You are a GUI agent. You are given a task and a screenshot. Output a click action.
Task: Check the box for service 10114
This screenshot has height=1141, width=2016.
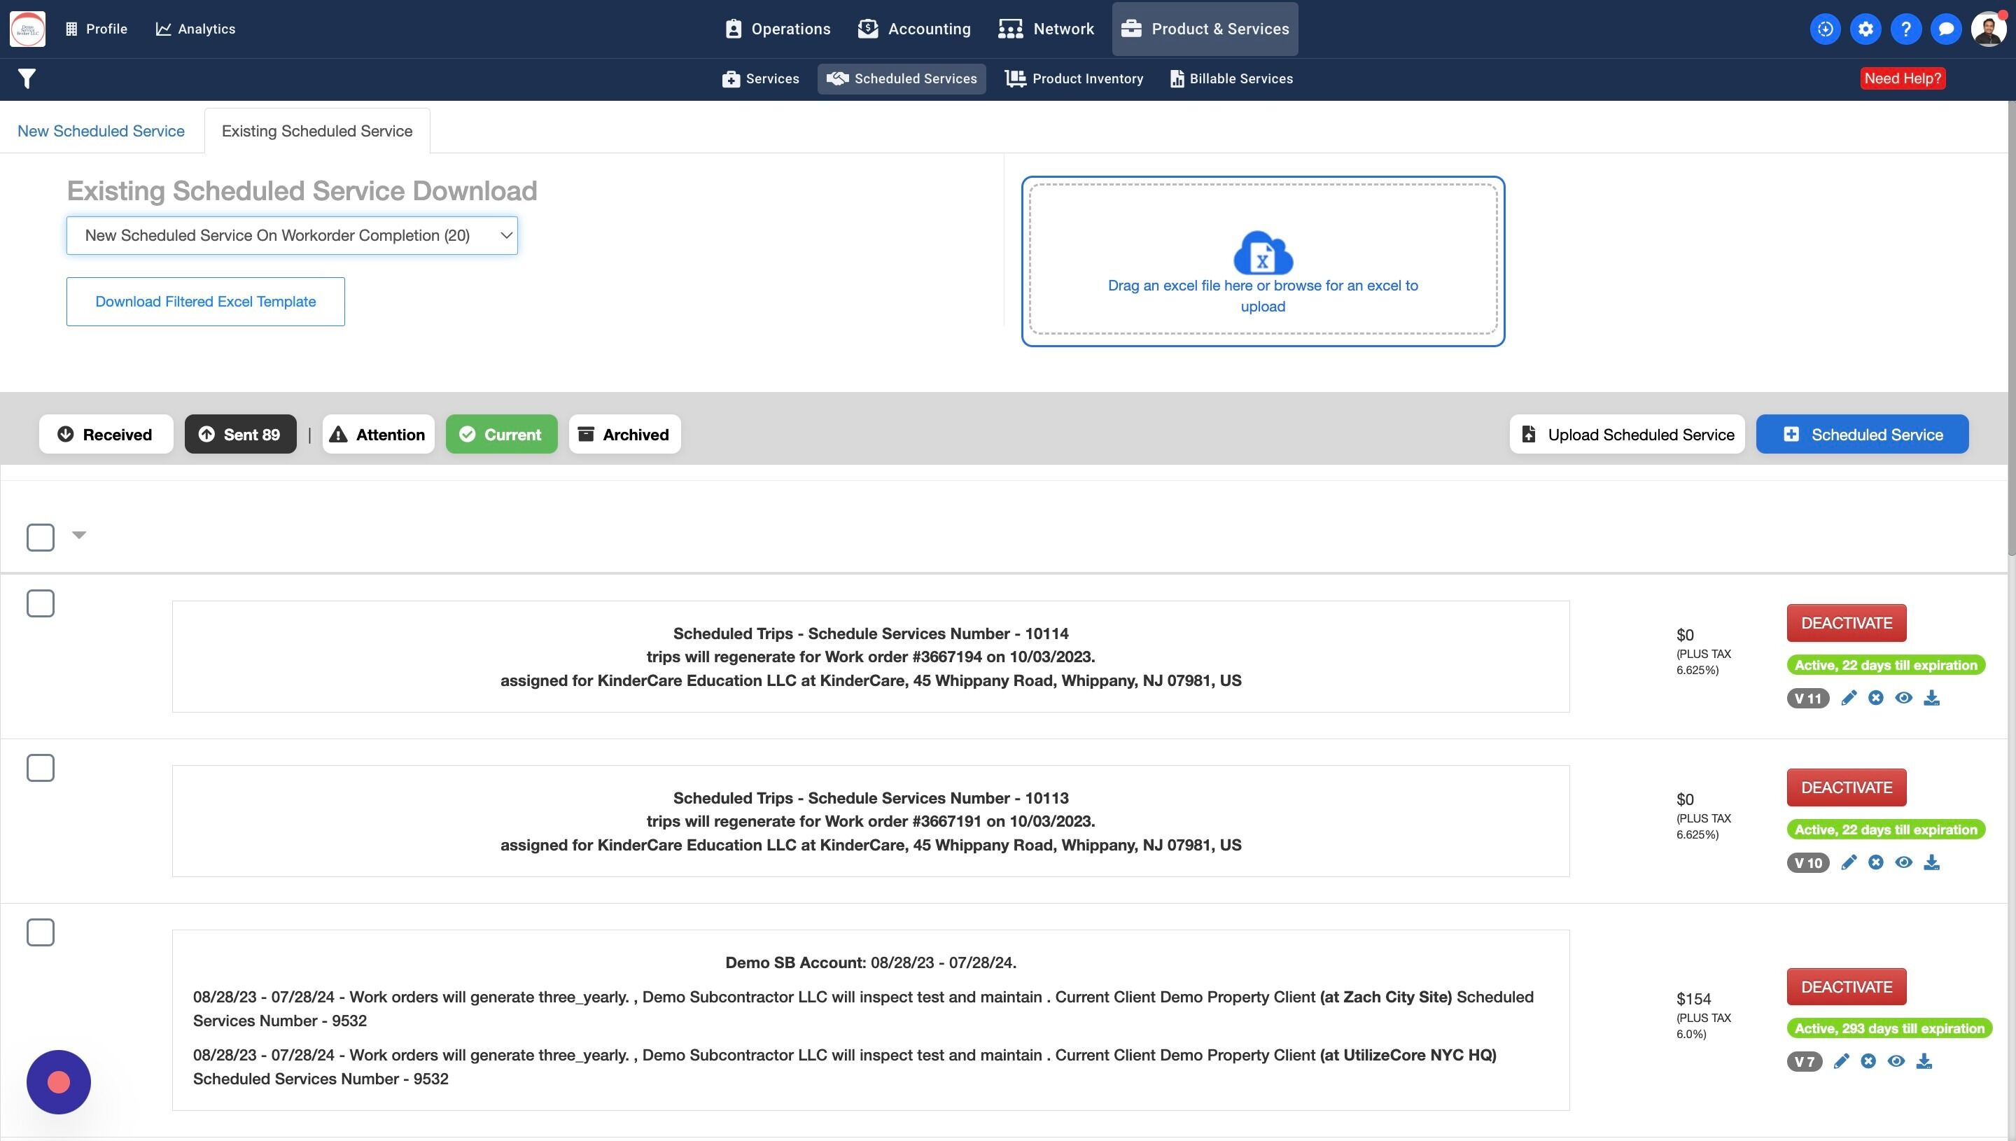tap(40, 603)
